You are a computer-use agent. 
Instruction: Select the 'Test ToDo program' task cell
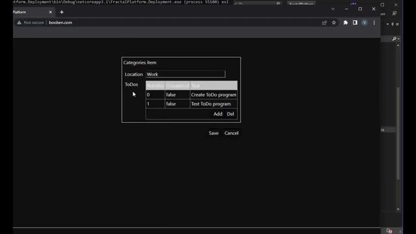click(x=214, y=104)
